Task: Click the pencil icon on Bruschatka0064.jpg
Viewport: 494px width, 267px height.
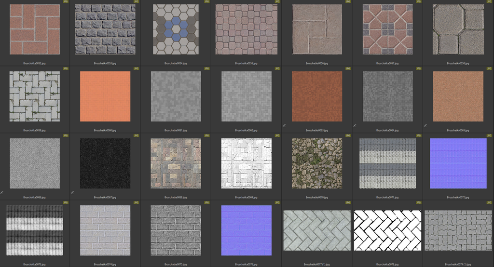Action: pos(355,125)
